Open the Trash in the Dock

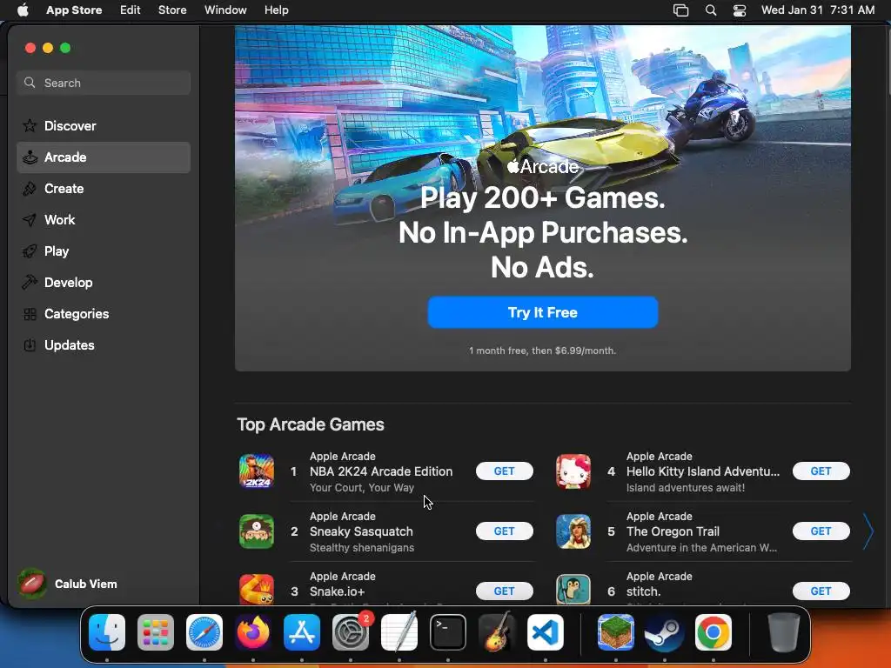pos(784,632)
